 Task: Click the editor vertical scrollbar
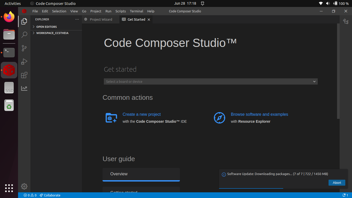pos(338,71)
